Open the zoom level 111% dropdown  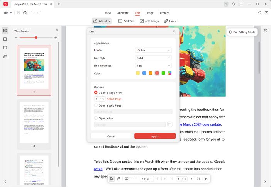point(147,179)
